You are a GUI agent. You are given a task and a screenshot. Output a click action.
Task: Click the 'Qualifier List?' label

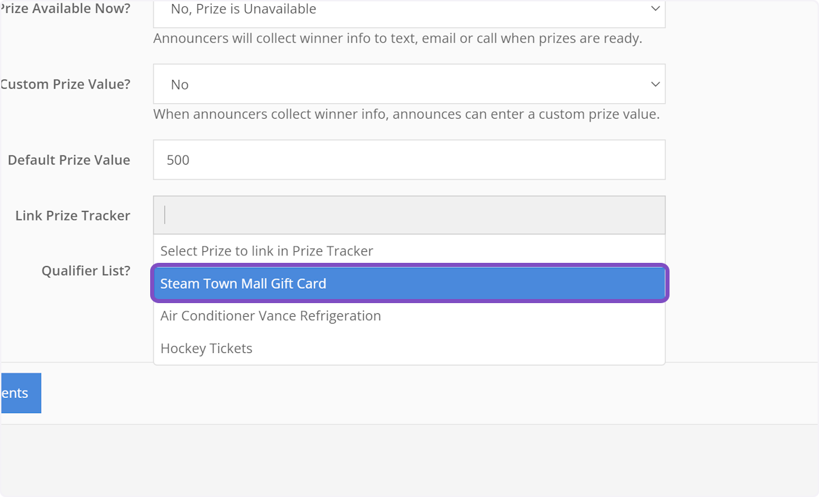click(x=86, y=271)
